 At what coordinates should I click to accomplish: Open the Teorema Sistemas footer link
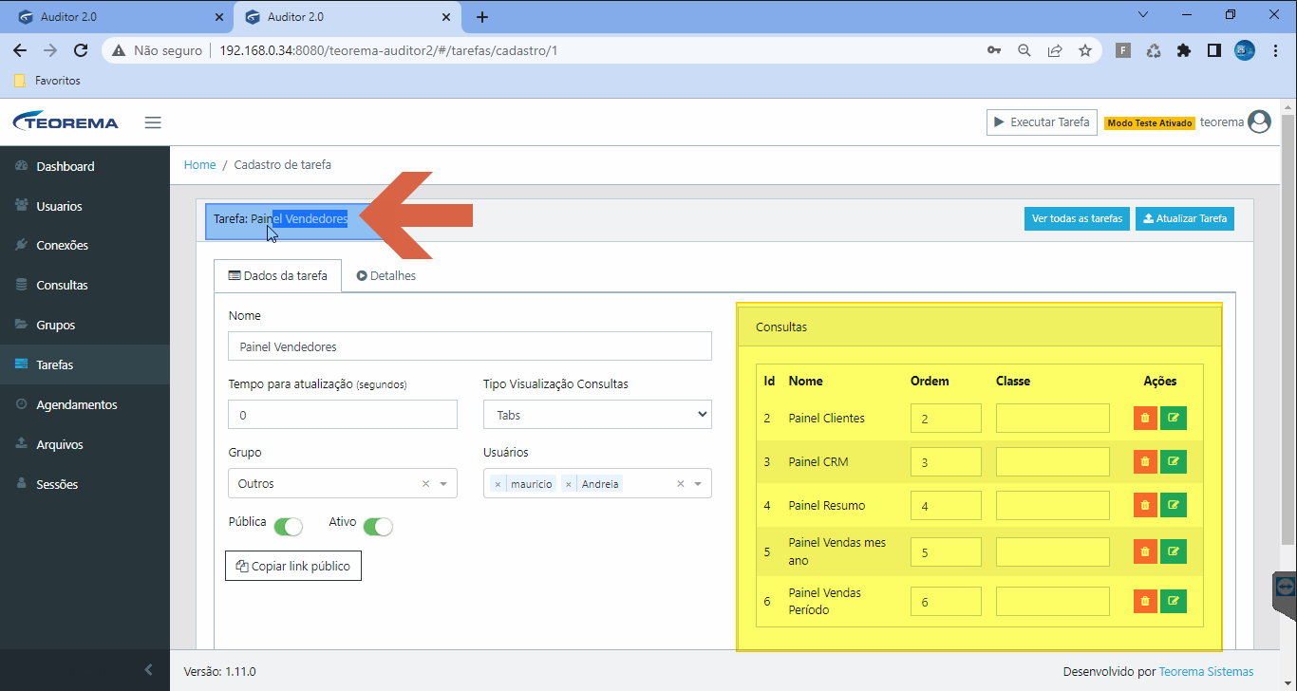tap(1206, 671)
